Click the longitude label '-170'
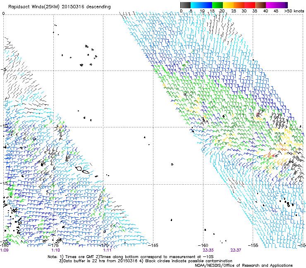Image resolution: width=306 pixels, height=268 pixels. point(103,245)
